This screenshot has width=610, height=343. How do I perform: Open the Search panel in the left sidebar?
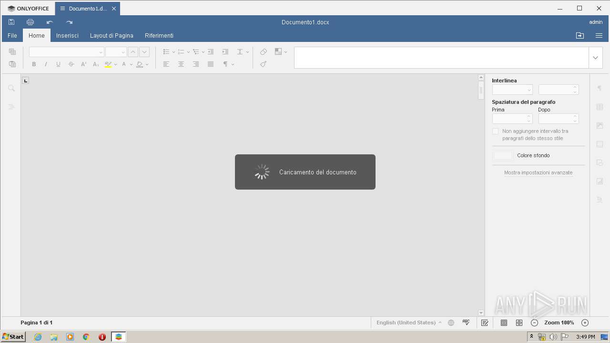pos(11,88)
